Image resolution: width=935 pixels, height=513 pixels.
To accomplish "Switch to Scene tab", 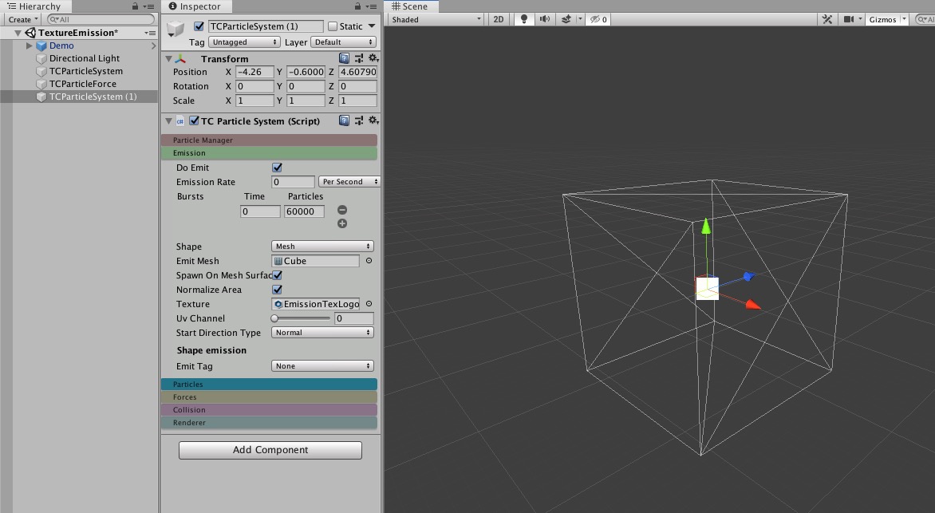I will [x=410, y=6].
